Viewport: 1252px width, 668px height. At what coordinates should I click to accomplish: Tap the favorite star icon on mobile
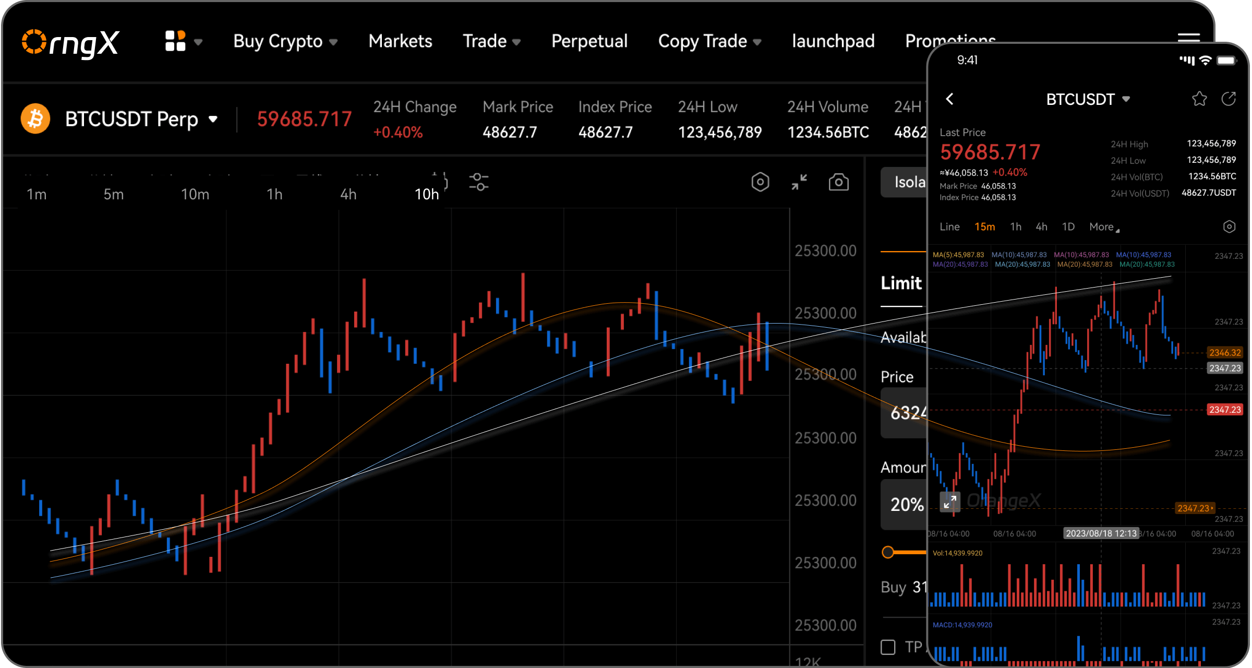pyautogui.click(x=1199, y=99)
